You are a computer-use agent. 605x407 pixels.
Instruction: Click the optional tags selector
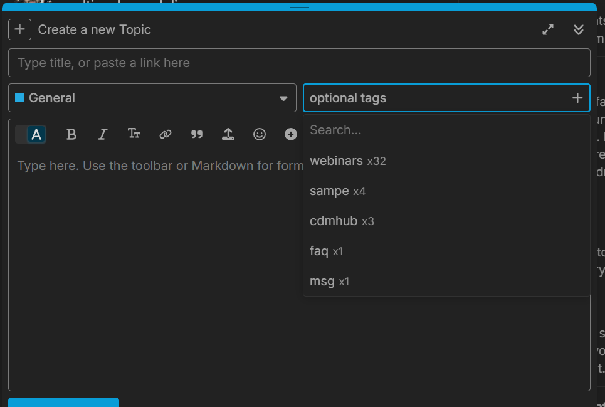[x=446, y=98]
